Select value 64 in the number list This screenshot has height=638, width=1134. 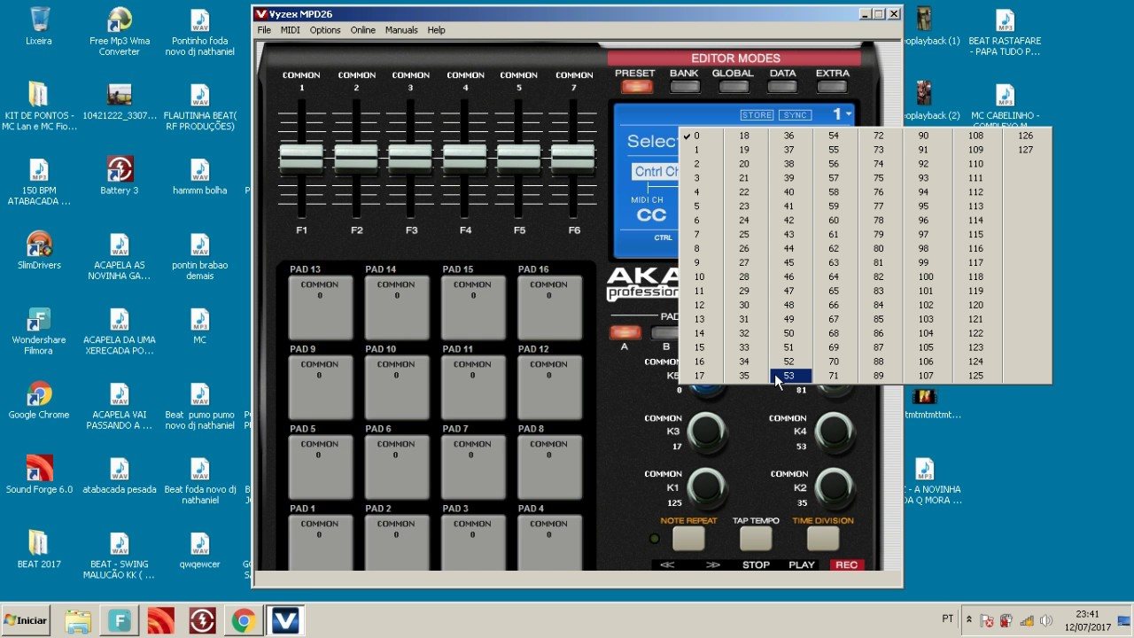834,277
